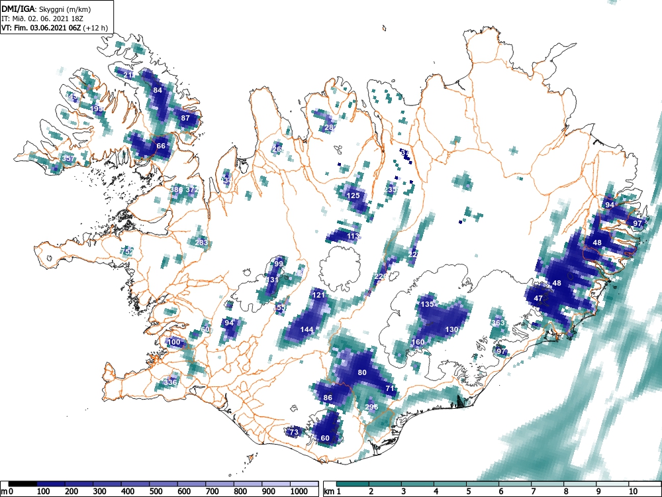This screenshot has height=497, width=662.
Task: Select the 'IT: Mið. 02. 06. 2021 18Z' line
Action: coord(41,19)
